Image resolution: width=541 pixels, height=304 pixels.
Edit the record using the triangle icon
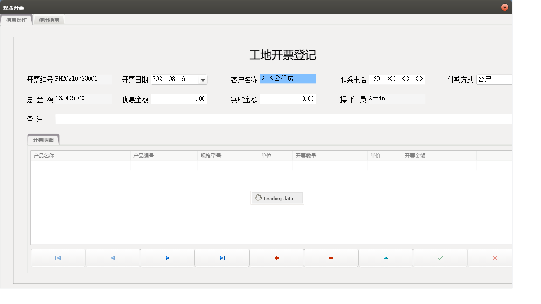click(x=385, y=257)
